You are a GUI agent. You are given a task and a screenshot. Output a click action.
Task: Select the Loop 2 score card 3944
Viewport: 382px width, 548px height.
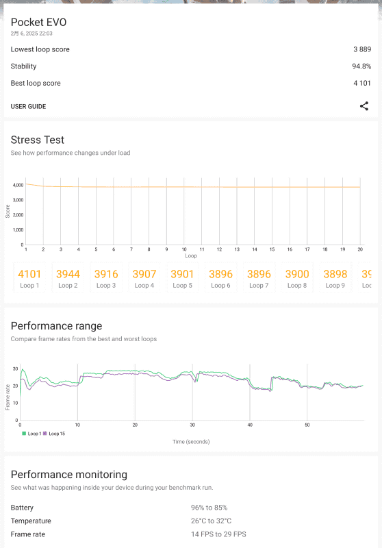click(68, 277)
